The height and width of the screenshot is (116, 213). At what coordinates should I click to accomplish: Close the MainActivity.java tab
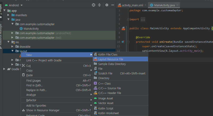click(x=178, y=5)
